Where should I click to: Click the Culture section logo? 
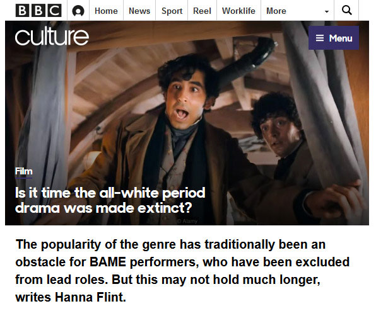click(52, 37)
